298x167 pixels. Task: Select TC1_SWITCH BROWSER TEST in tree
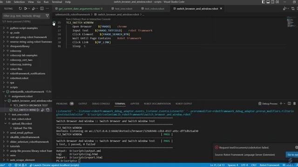(x=30, y=105)
